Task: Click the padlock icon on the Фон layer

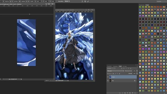Action: tap(135, 81)
